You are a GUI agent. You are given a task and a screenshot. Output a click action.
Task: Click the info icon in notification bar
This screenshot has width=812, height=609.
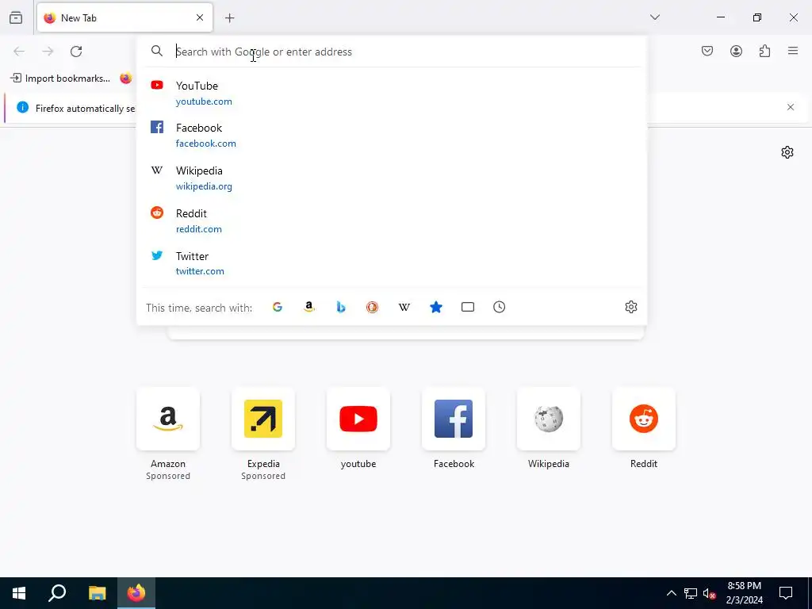pyautogui.click(x=23, y=107)
